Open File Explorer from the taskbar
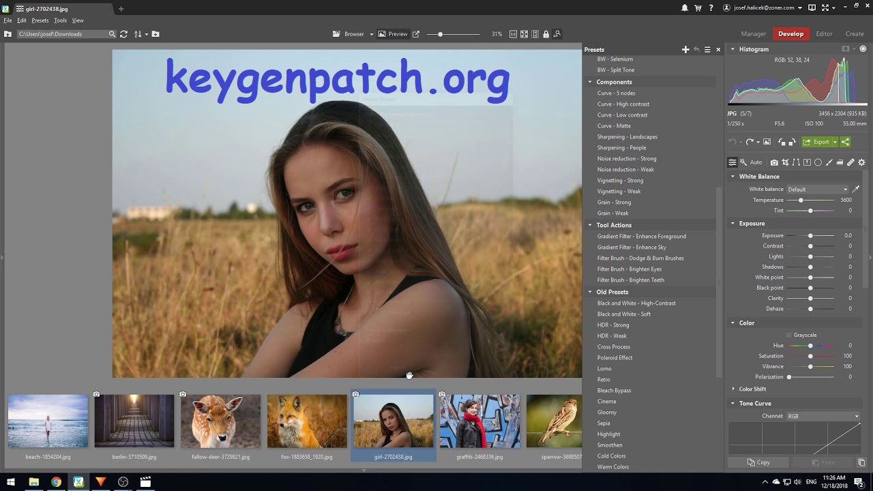The height and width of the screenshot is (491, 873). (33, 482)
